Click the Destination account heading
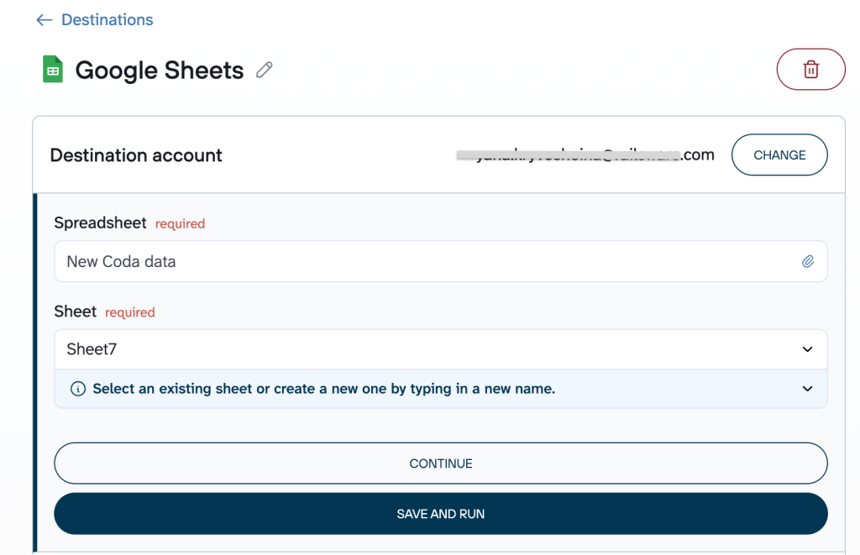 pos(136,155)
